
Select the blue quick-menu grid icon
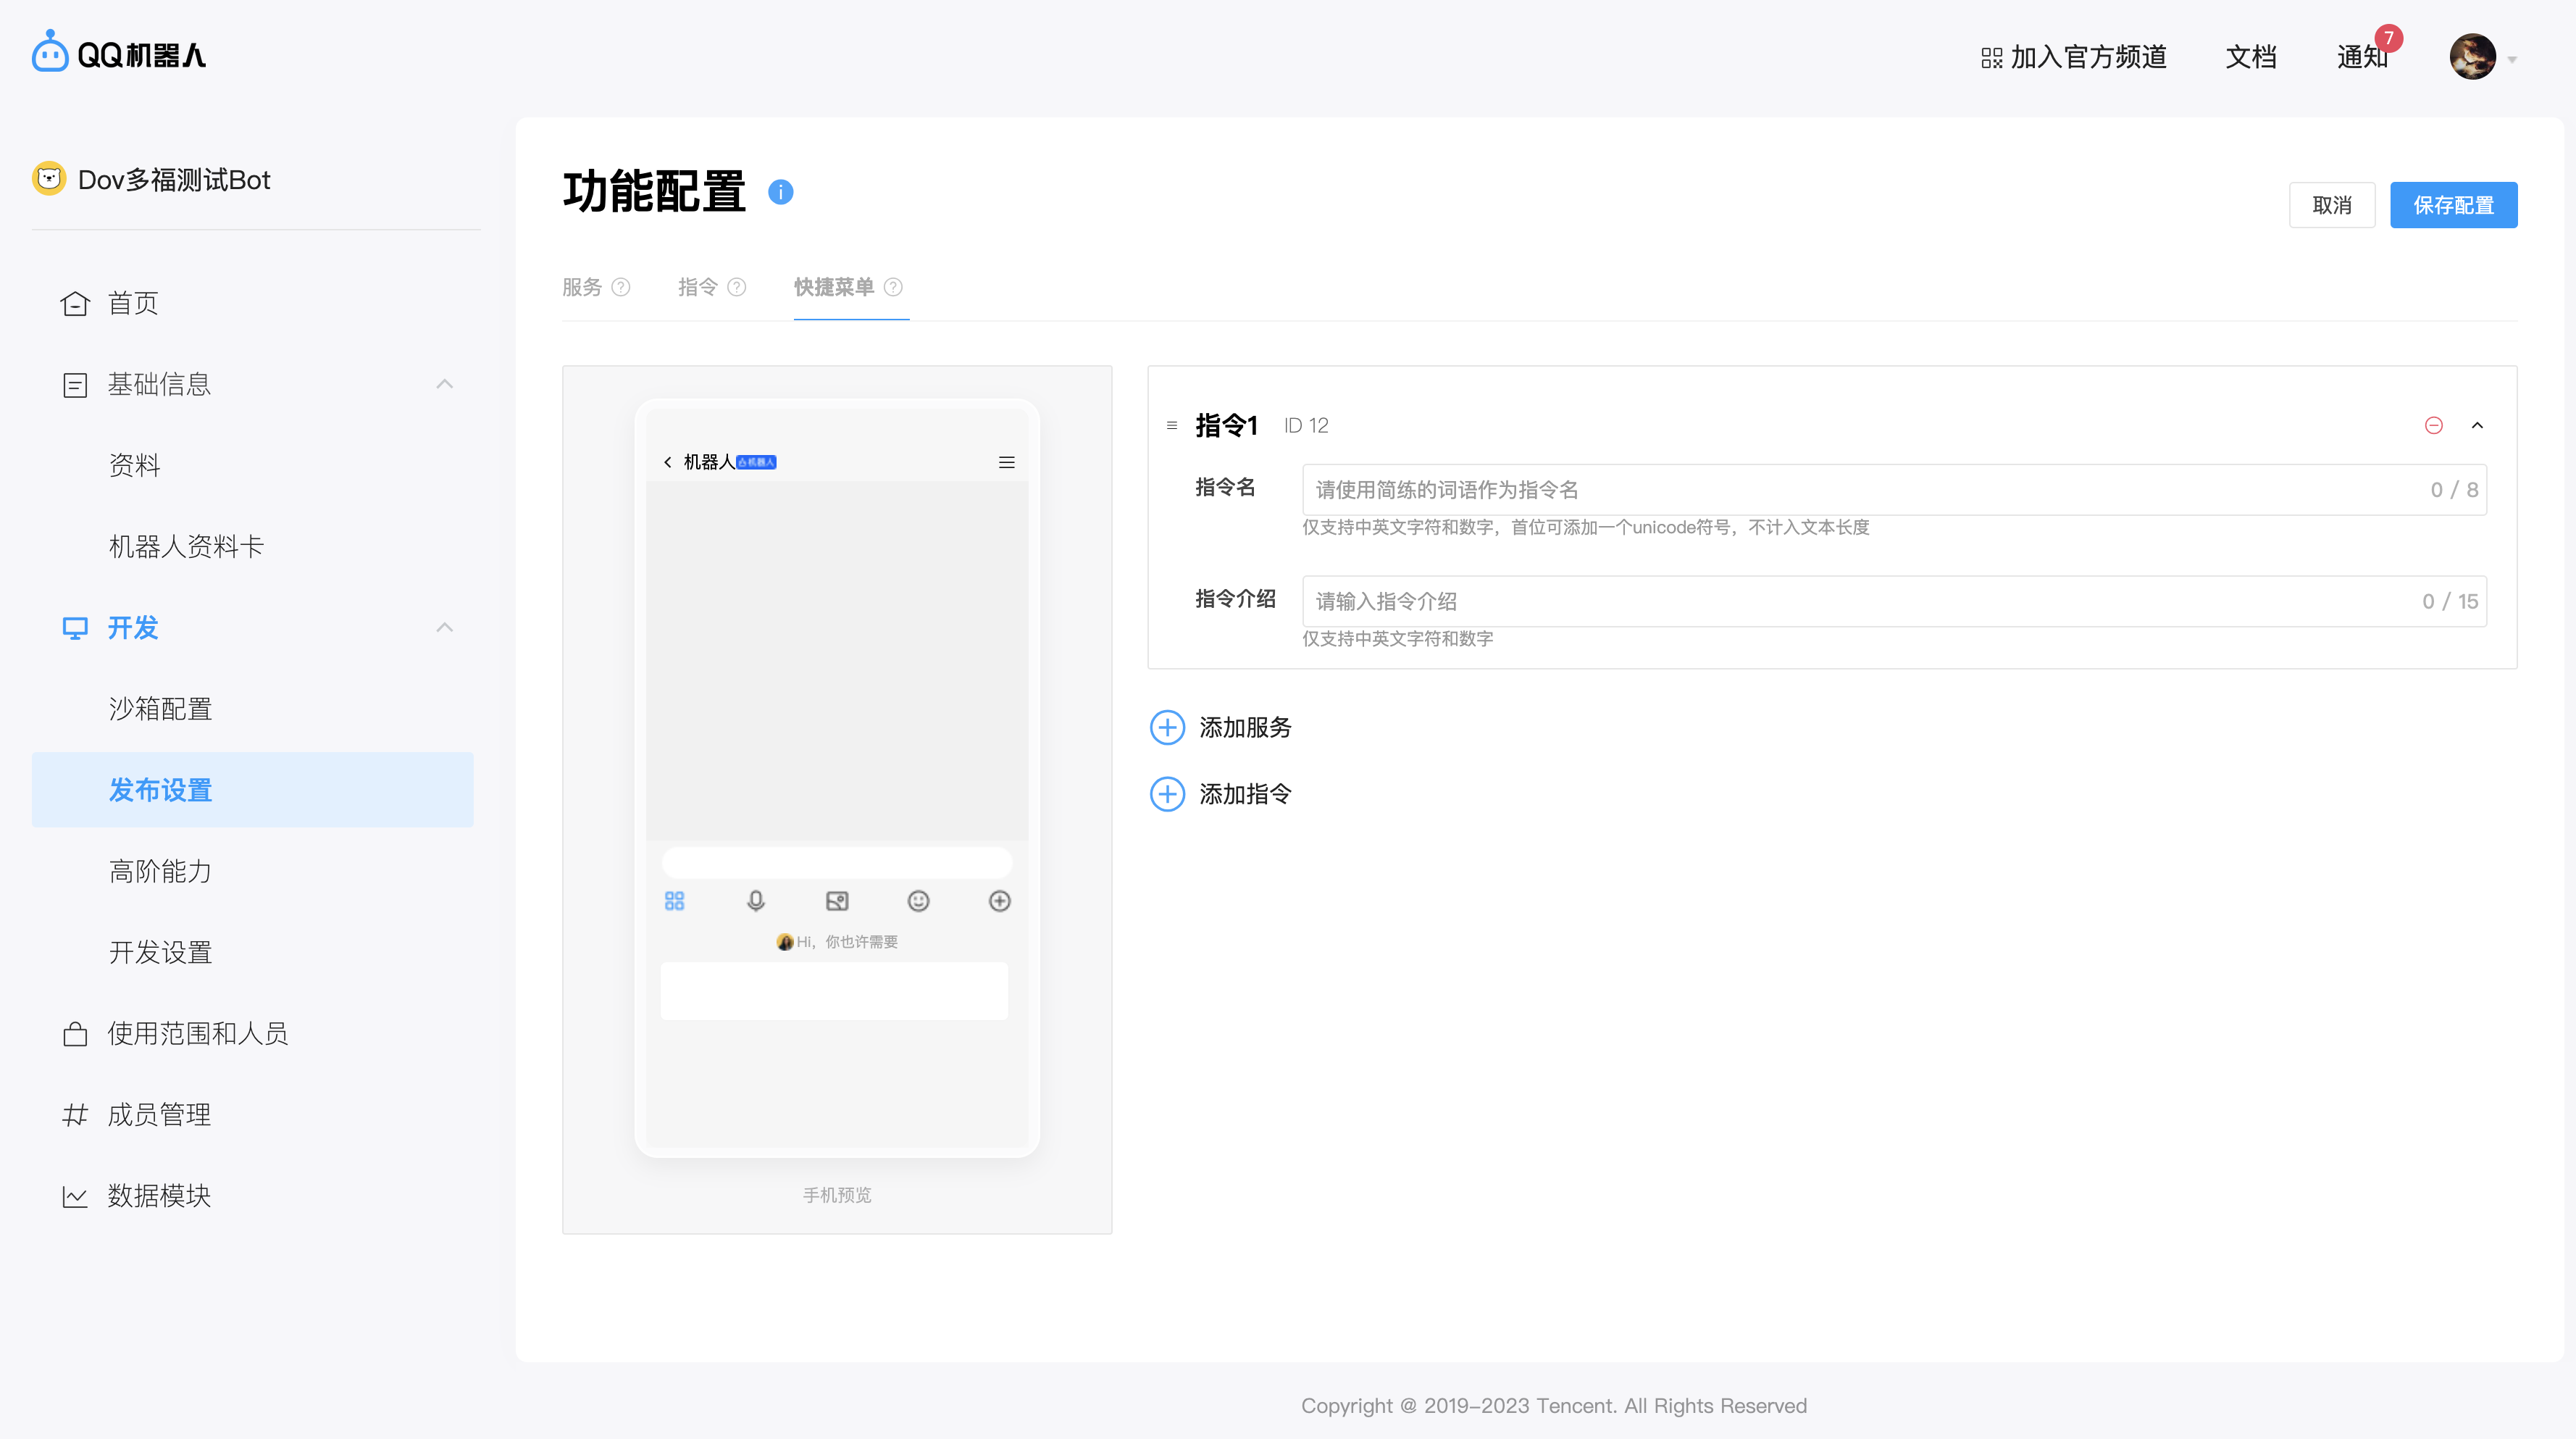click(675, 900)
